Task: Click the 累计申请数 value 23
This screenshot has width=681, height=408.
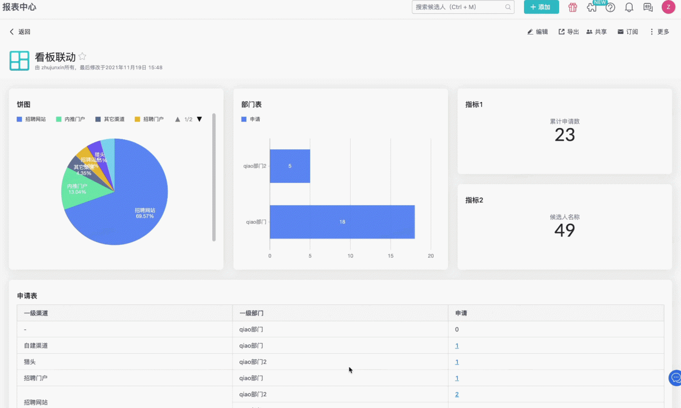Action: [x=565, y=135]
